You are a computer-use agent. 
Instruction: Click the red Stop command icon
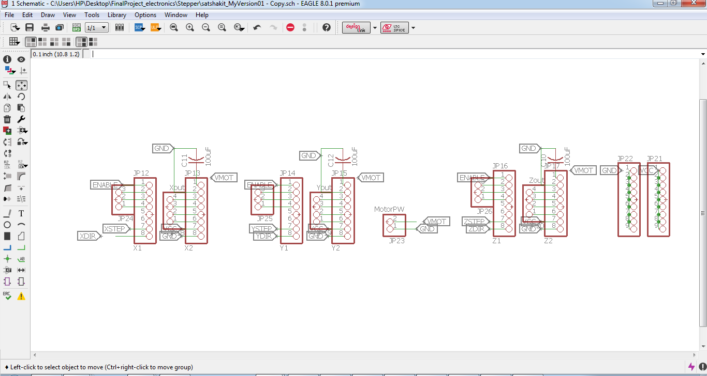290,27
